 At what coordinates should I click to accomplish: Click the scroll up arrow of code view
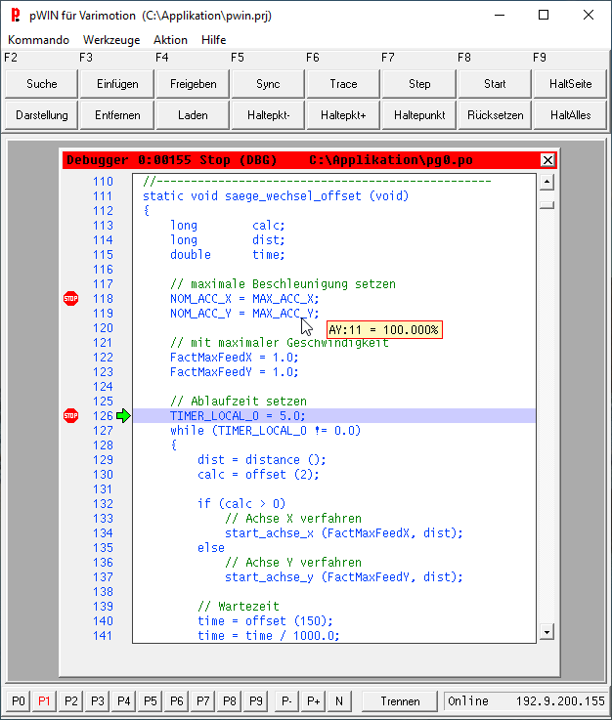(x=546, y=182)
